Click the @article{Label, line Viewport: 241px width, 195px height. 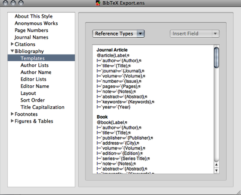[113, 55]
